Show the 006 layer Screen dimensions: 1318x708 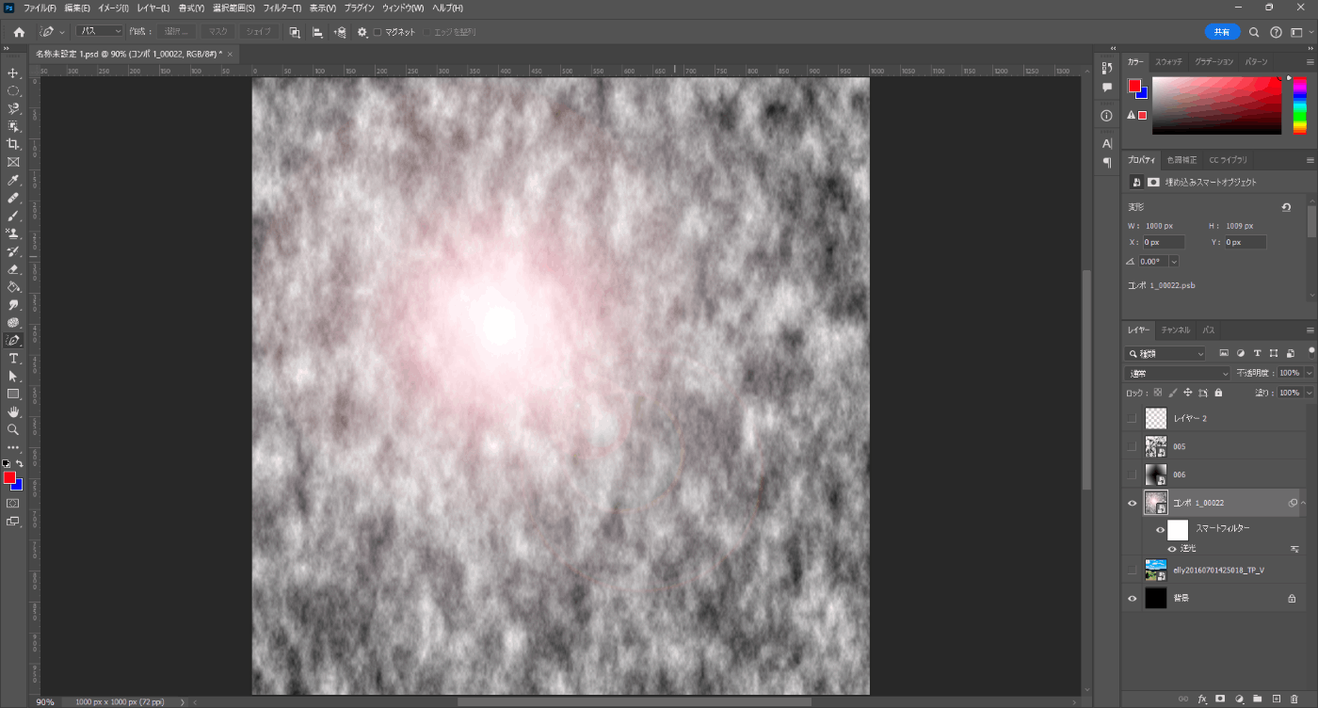[x=1133, y=475]
